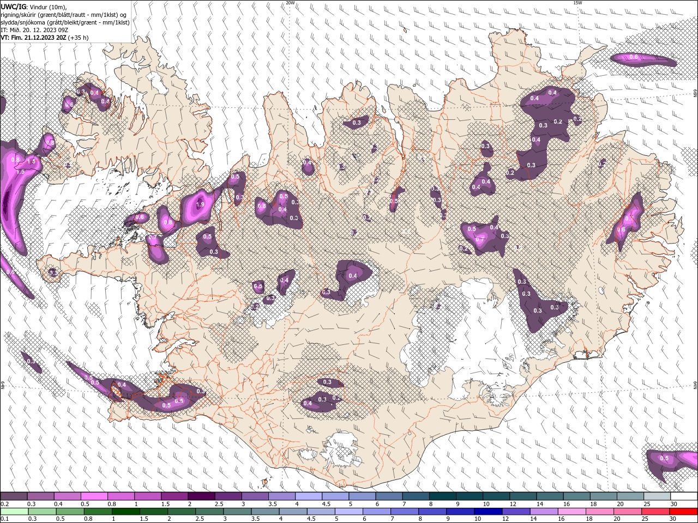Select the 0.2 swatch in the upper legend
Viewport: 698px width, 523px height.
coord(14,496)
